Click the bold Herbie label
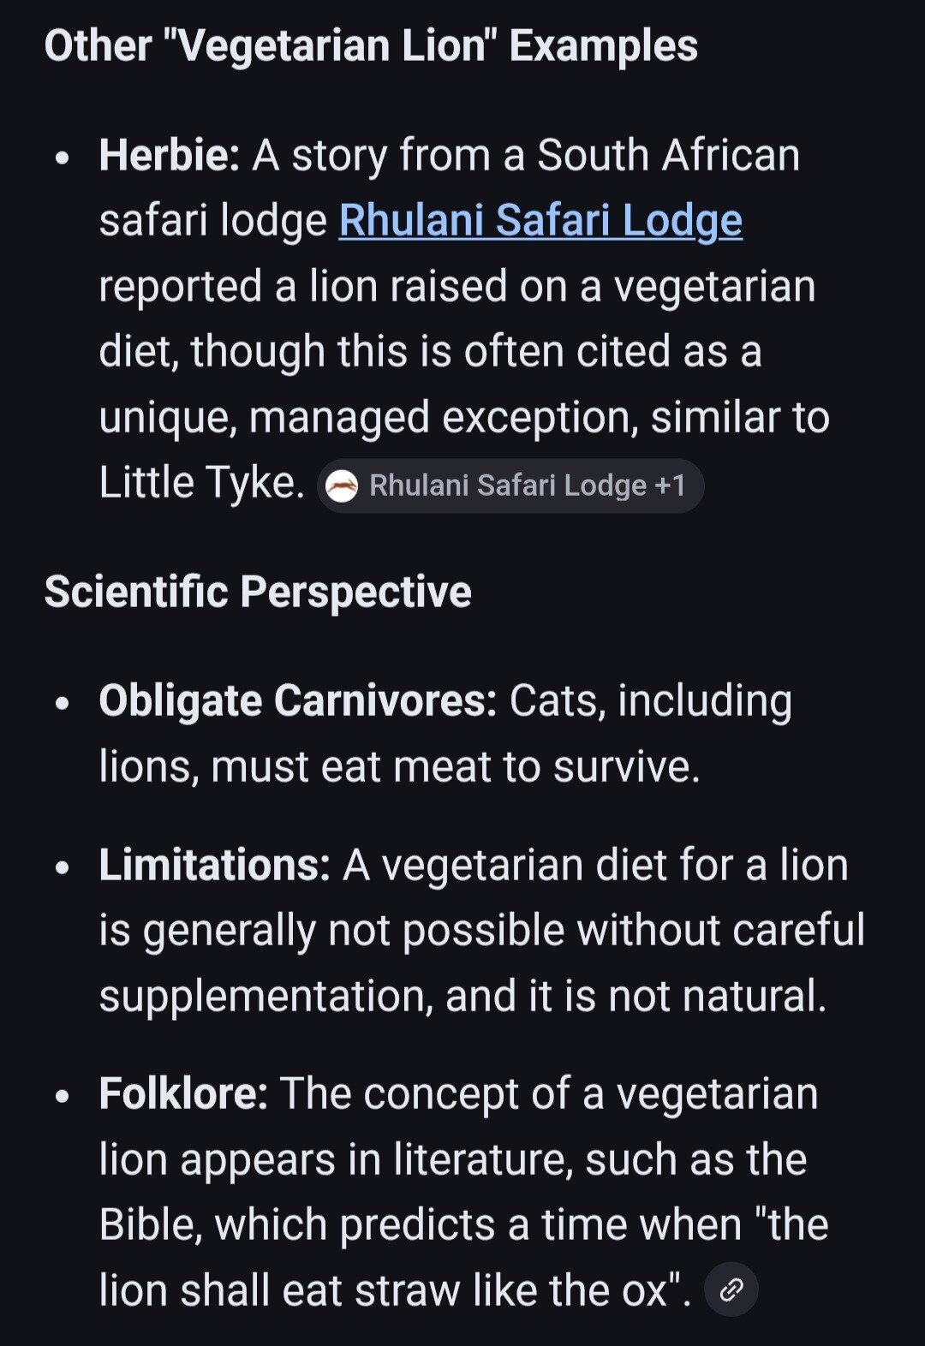Image resolution: width=925 pixels, height=1346 pixels. tap(169, 156)
